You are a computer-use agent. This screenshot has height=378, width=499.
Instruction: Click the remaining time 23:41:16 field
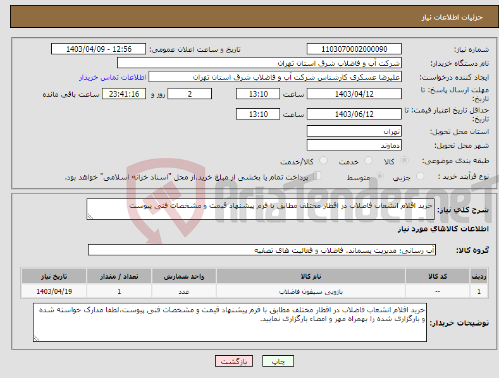124,94
